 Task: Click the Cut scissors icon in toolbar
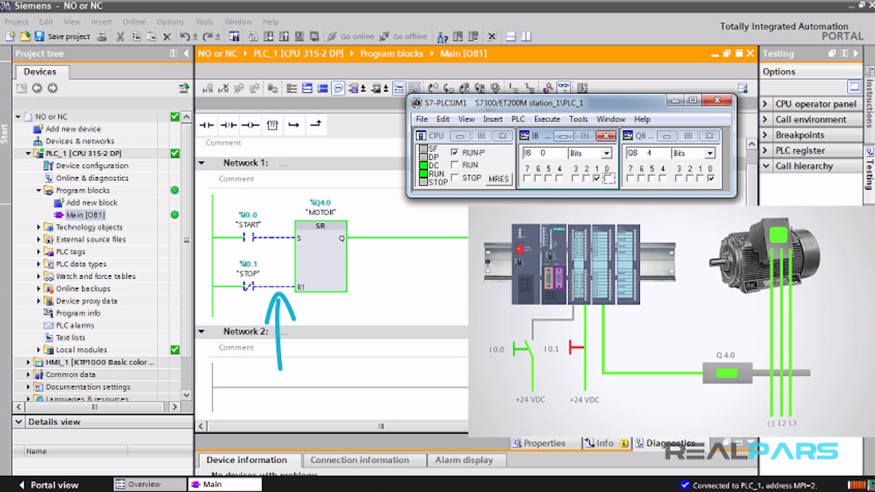click(x=120, y=36)
